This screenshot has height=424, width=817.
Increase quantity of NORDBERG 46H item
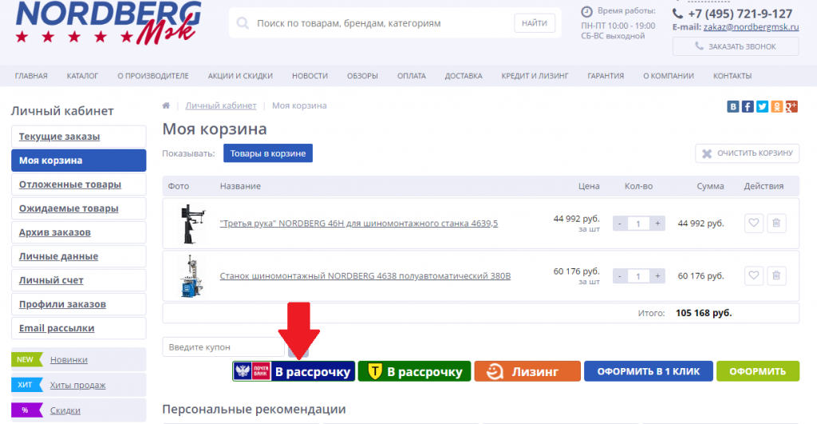(x=657, y=224)
